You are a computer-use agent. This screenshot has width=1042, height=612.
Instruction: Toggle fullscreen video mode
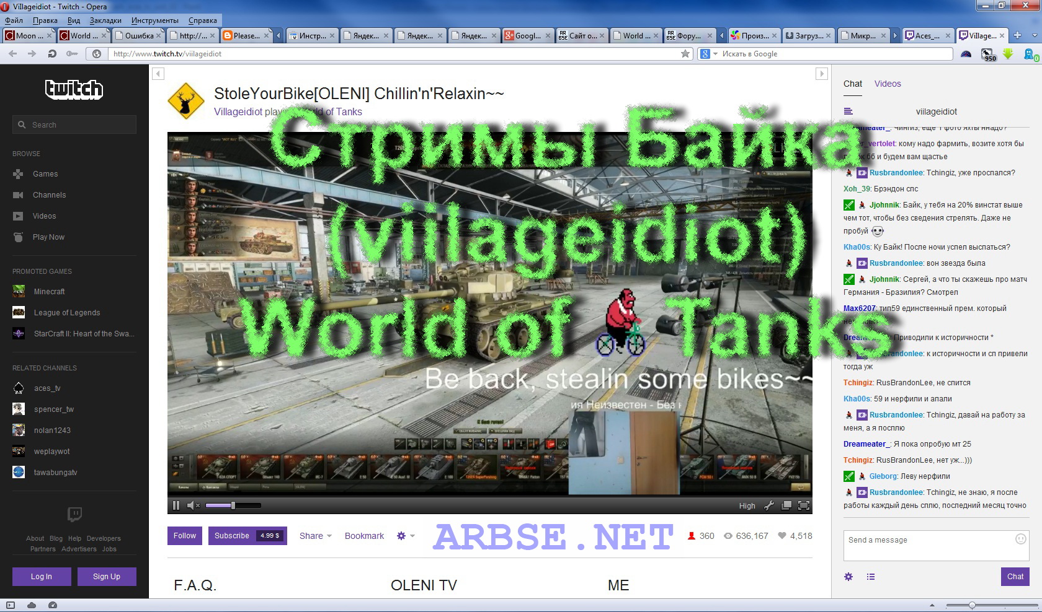(803, 505)
